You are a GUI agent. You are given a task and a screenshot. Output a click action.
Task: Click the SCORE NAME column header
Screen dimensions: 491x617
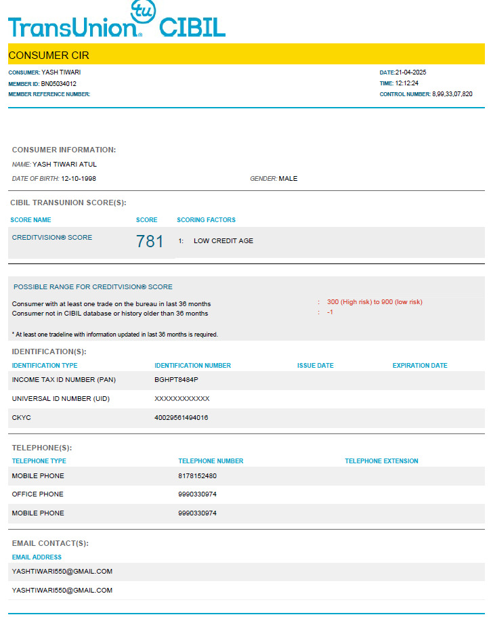click(x=30, y=220)
